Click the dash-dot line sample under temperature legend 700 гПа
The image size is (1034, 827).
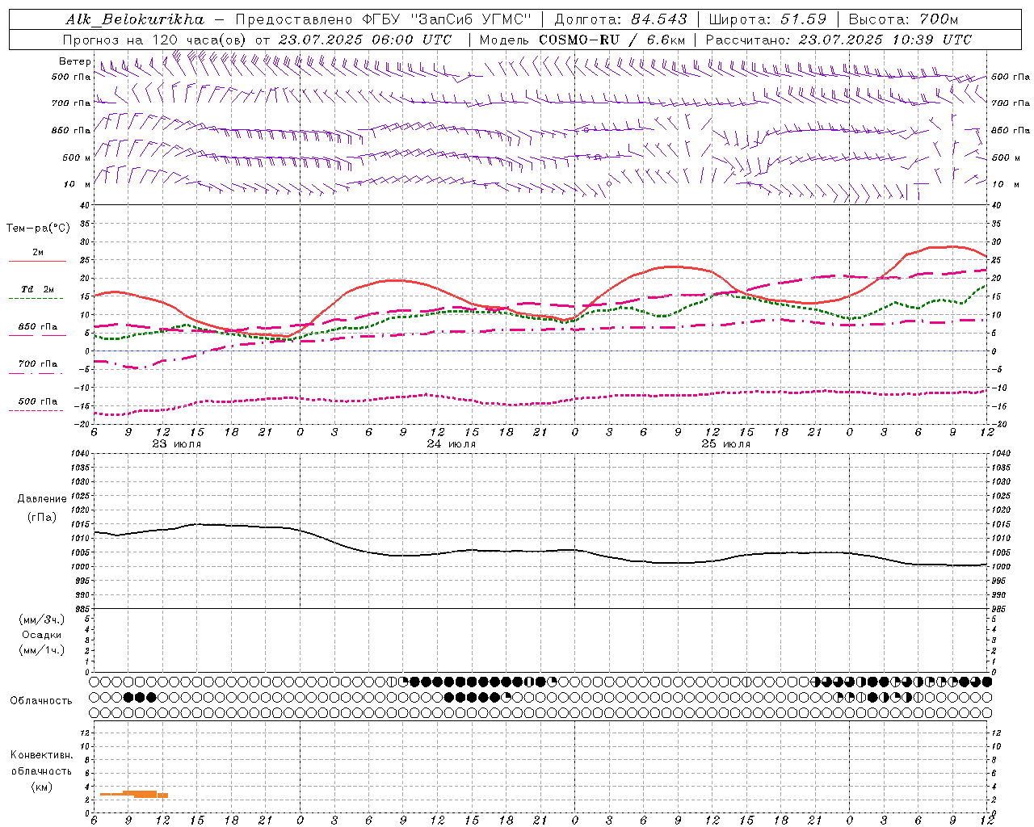[x=36, y=373]
